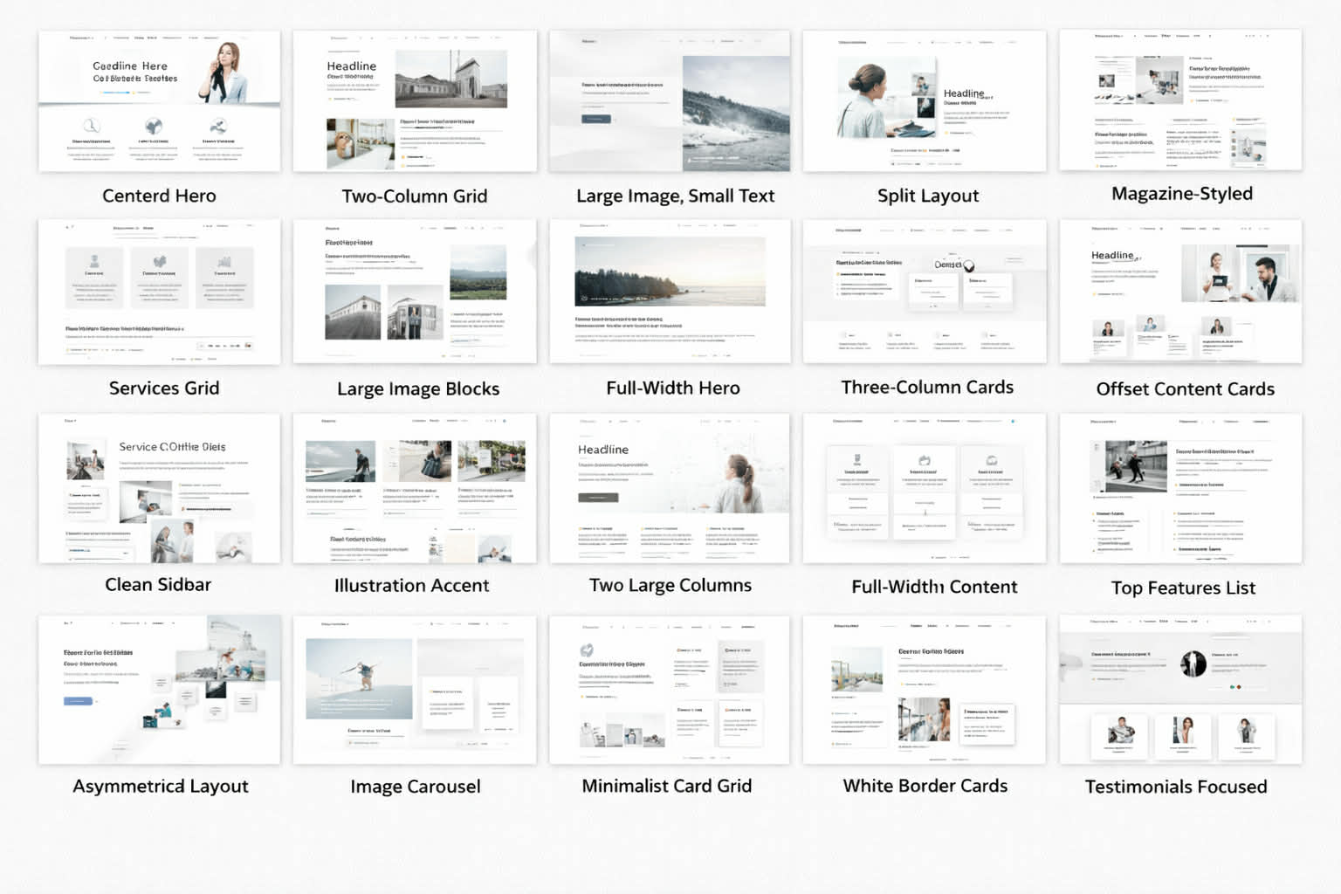Image resolution: width=1341 pixels, height=894 pixels.
Task: Select the Large Image, Small Text layout
Action: [669, 100]
